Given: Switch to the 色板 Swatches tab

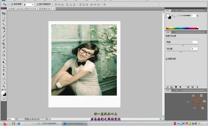Looking at the screenshot, I should coord(174,11).
